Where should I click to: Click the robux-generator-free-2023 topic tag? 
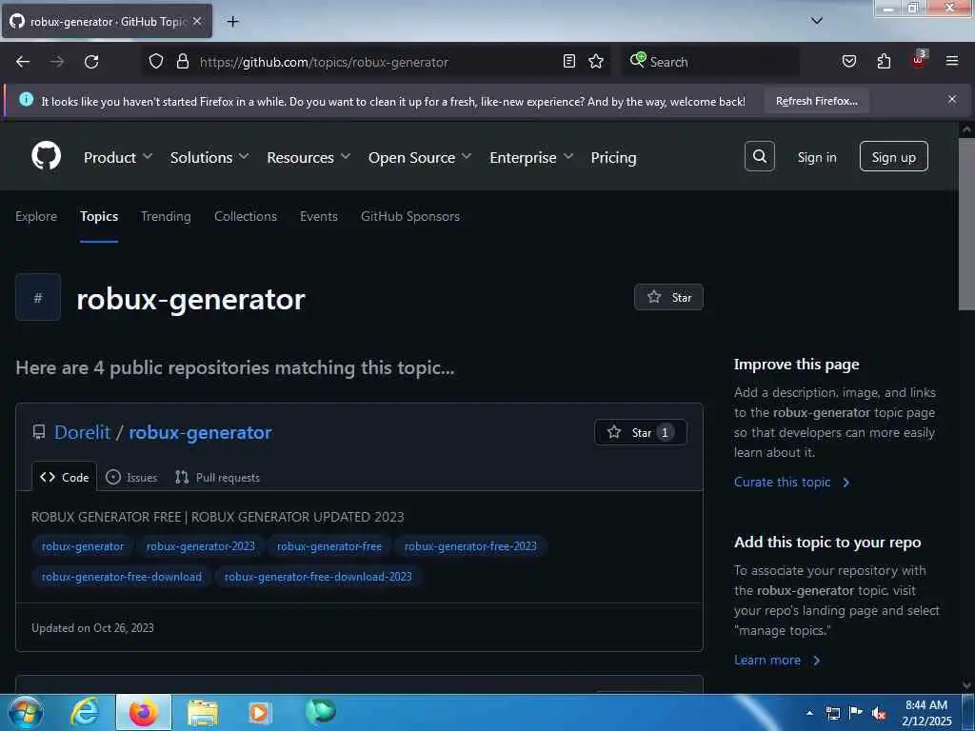(x=470, y=545)
